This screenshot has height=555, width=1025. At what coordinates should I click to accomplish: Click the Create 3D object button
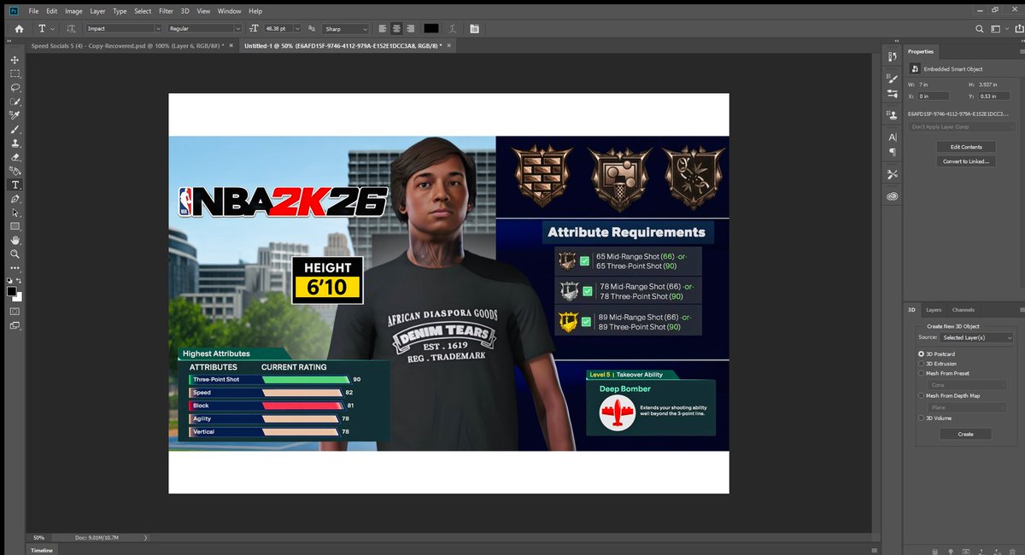click(x=966, y=434)
